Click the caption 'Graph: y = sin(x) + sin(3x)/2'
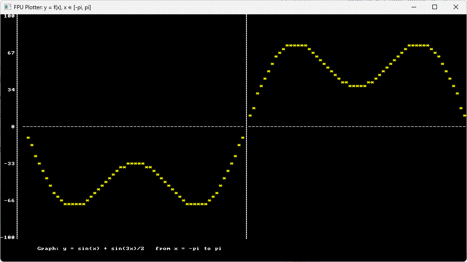 click(x=91, y=248)
